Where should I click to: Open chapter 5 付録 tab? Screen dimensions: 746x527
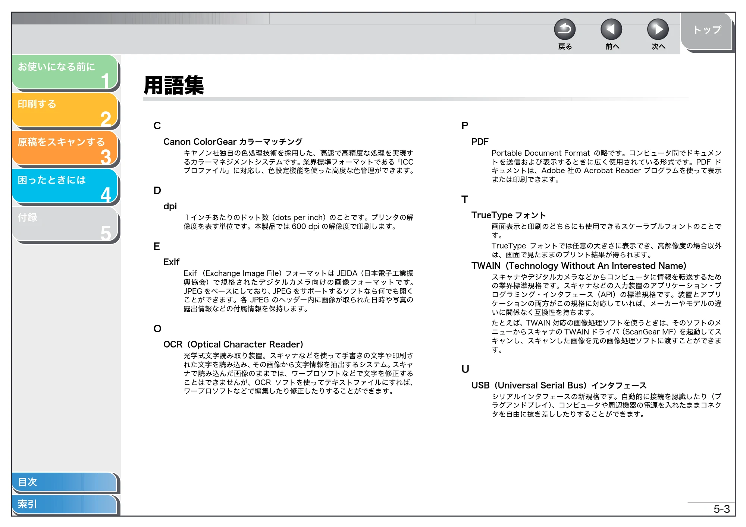(65, 224)
